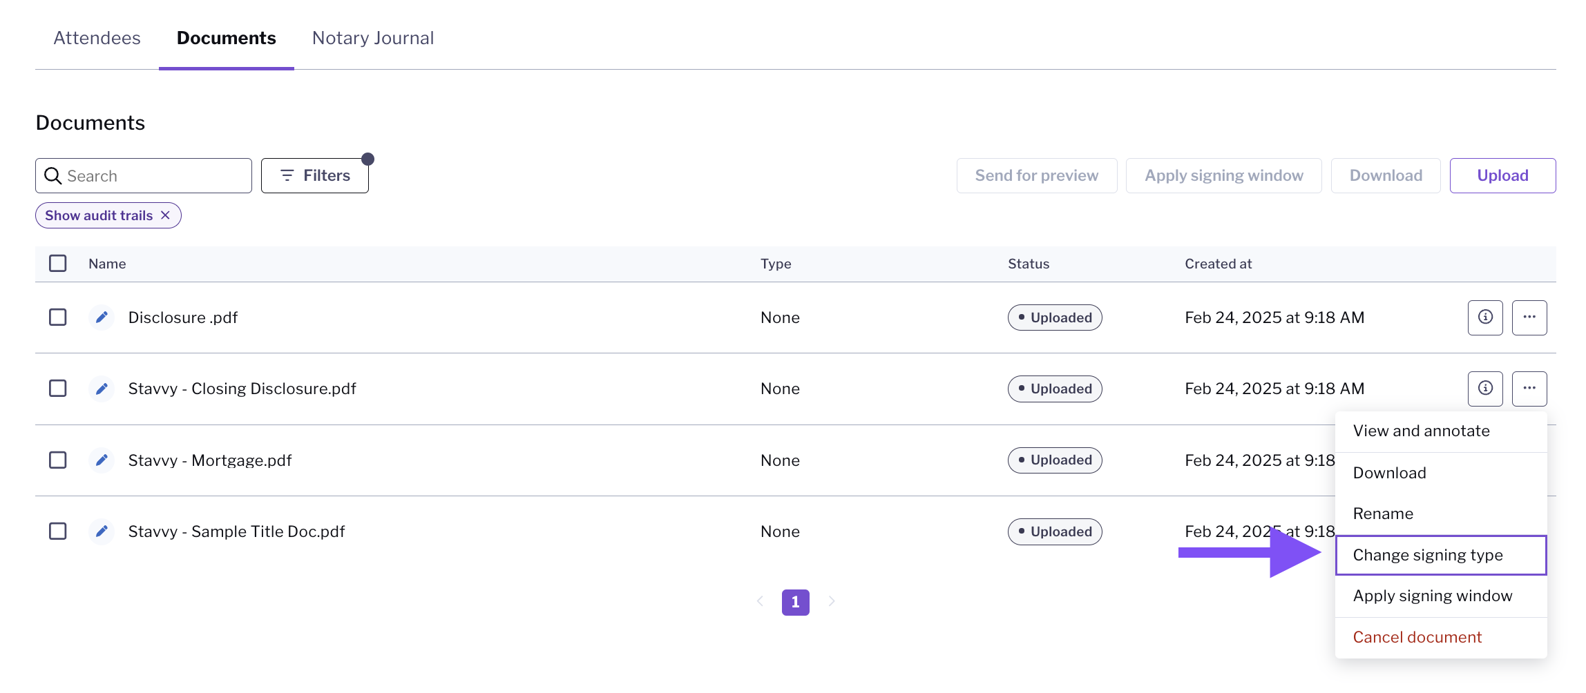
Task: Click the Upload button
Action: point(1503,176)
